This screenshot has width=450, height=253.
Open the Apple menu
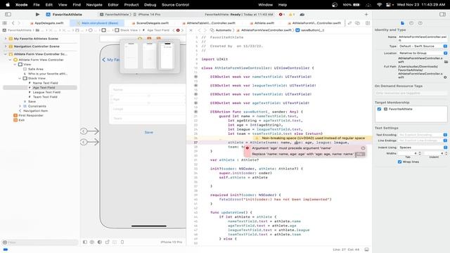[x=8, y=5]
